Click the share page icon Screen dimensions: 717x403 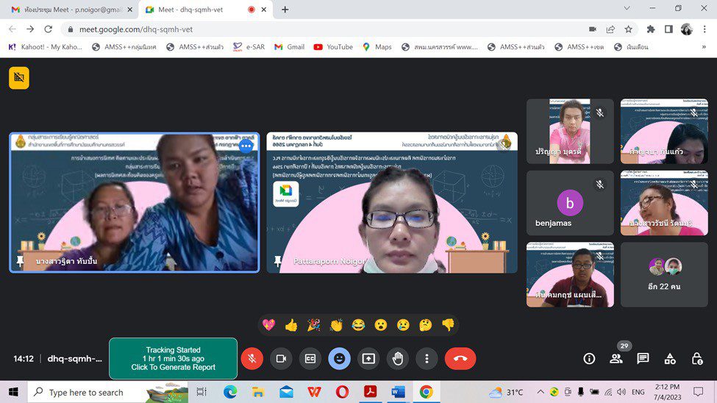coord(610,29)
